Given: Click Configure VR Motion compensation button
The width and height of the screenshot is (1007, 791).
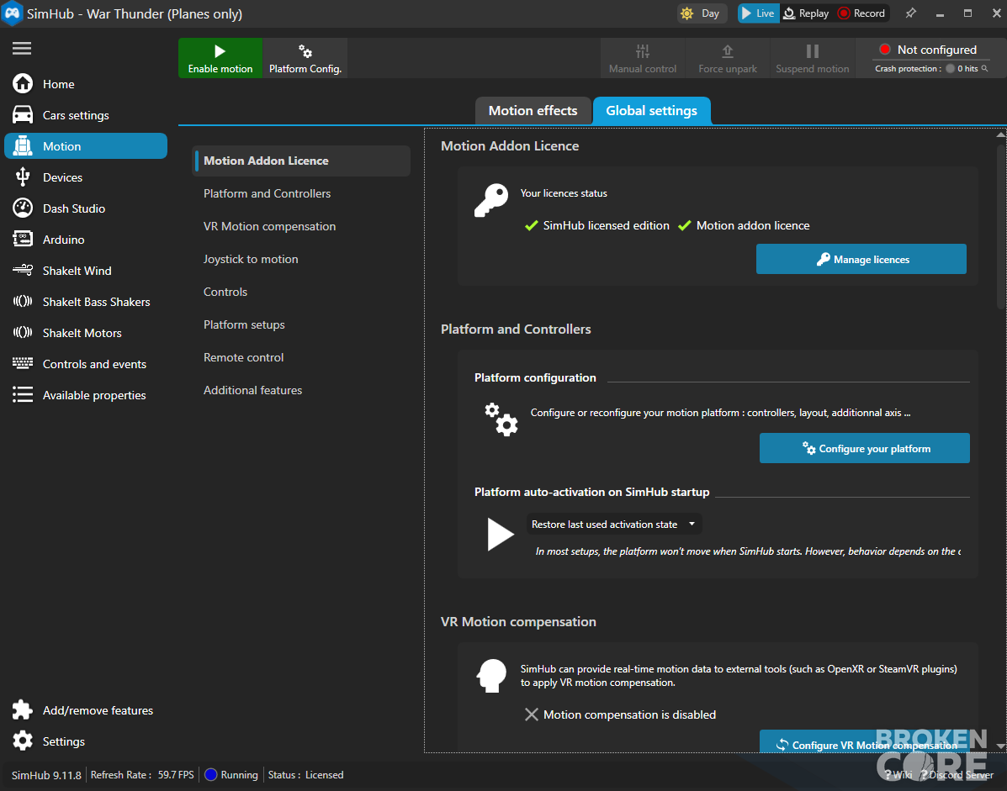Looking at the screenshot, I should click(x=865, y=742).
